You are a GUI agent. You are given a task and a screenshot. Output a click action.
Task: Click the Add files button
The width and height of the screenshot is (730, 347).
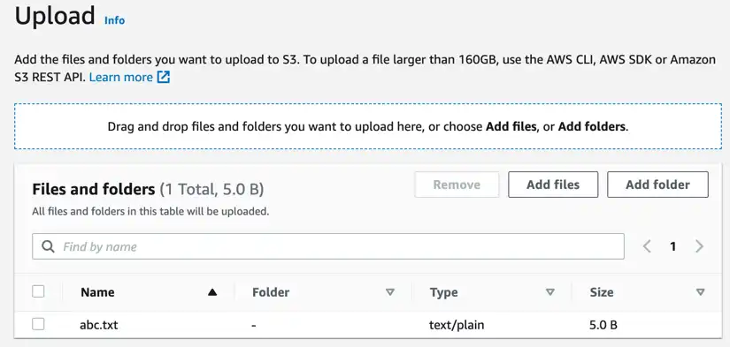point(553,185)
